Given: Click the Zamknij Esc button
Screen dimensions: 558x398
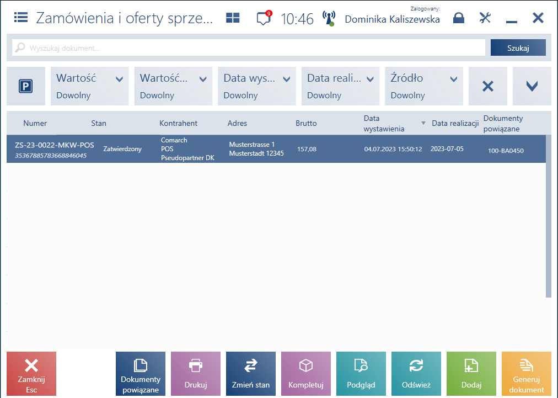Looking at the screenshot, I should (x=31, y=373).
